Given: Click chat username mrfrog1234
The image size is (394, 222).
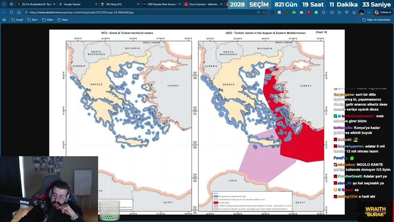Looking at the screenshot, I should 348,196.
